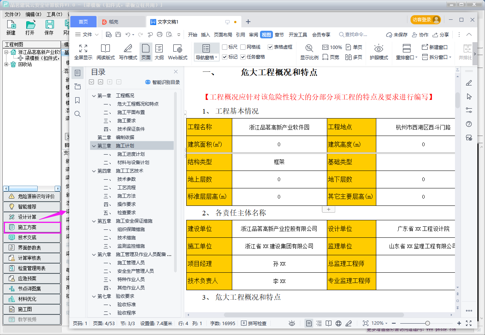
Task: Open the 审阅 ribbon tab
Action: point(254,35)
